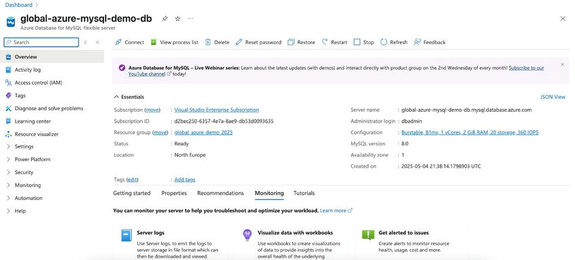Switch to Properties tab
The height and width of the screenshot is (260, 575).
[x=174, y=193]
